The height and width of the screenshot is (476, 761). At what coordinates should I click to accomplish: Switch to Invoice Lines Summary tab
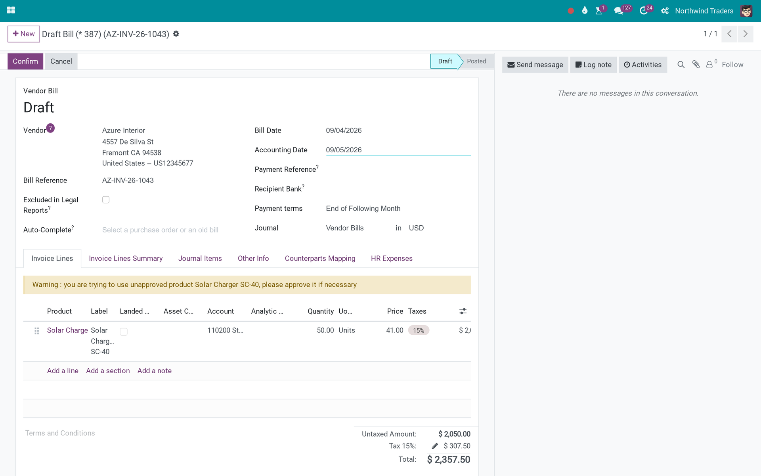(126, 259)
